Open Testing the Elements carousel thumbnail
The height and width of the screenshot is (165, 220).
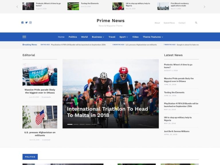click(73, 6)
